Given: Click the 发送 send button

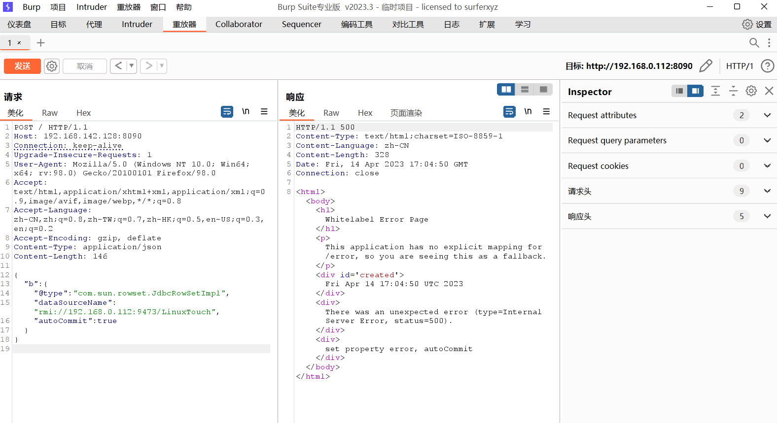Looking at the screenshot, I should [x=22, y=66].
